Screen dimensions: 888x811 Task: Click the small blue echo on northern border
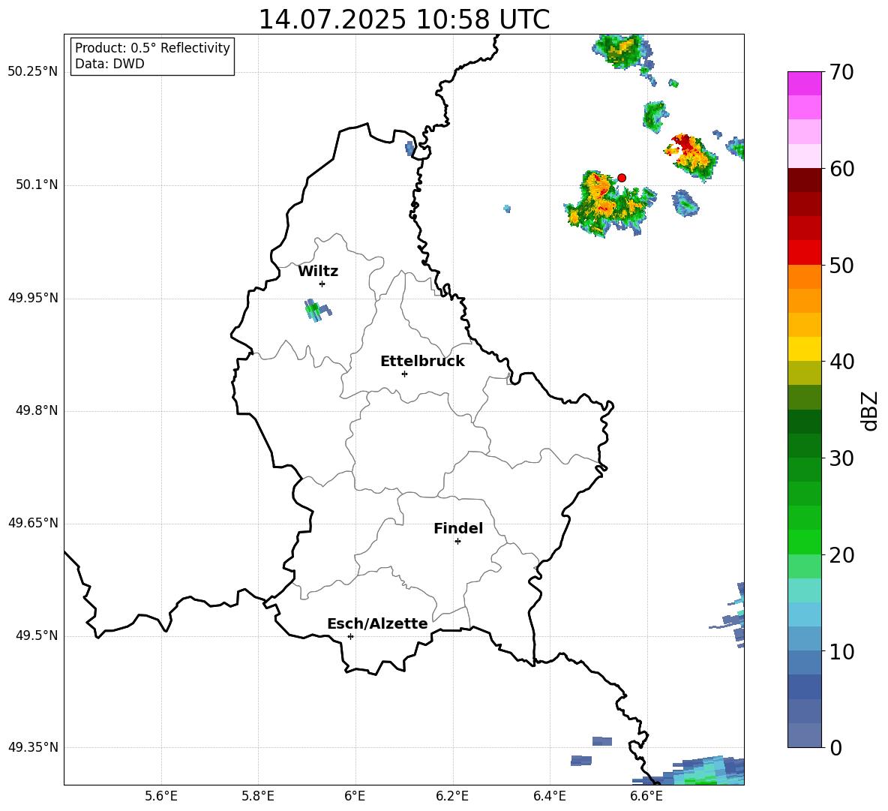[x=410, y=149]
